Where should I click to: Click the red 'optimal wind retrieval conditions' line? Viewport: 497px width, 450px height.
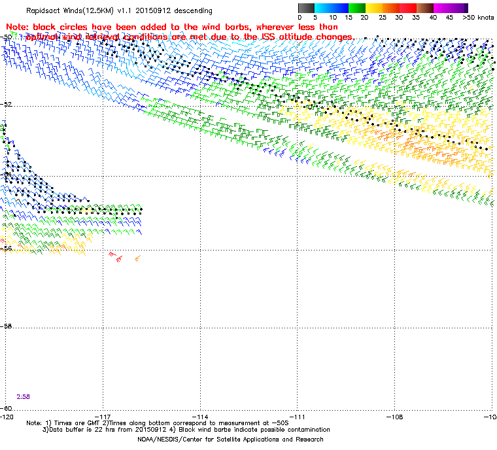click(x=190, y=37)
